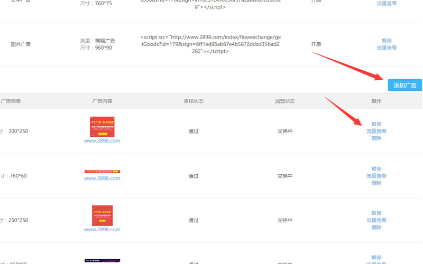Open www.2898.com link under the 300*250 ad
423x264 pixels.
point(102,141)
